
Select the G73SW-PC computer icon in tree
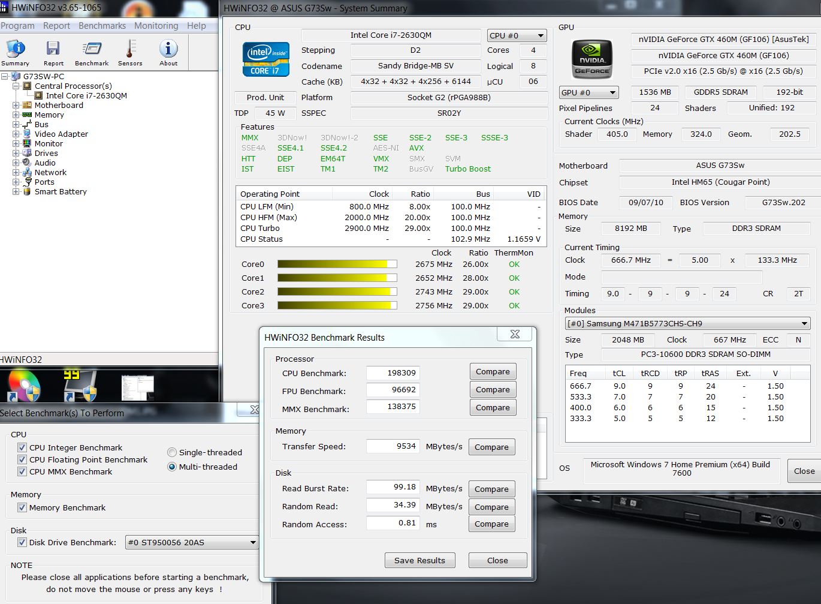pos(15,76)
